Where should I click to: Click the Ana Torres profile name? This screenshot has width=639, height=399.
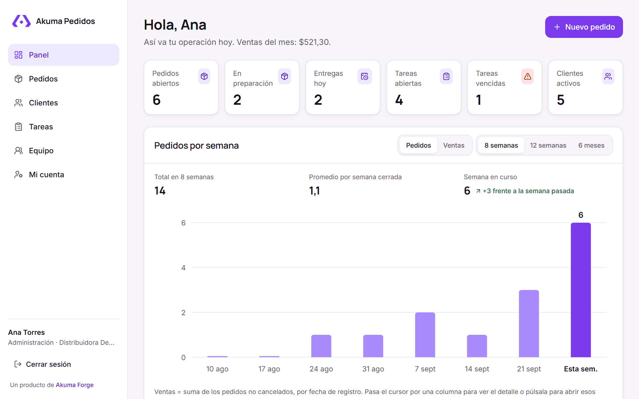(26, 332)
